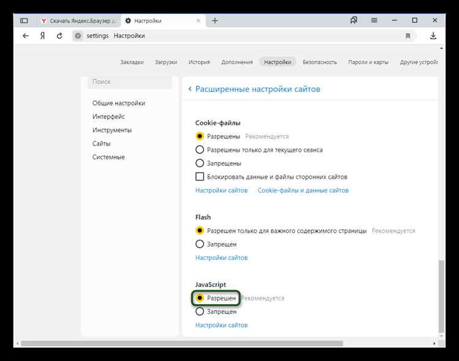The height and width of the screenshot is (361, 459).
Task: Open a new tab with plus button
Action: [215, 21]
